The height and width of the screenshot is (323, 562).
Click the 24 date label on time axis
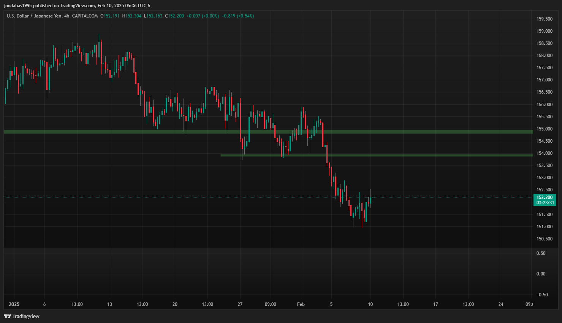[x=501, y=304]
